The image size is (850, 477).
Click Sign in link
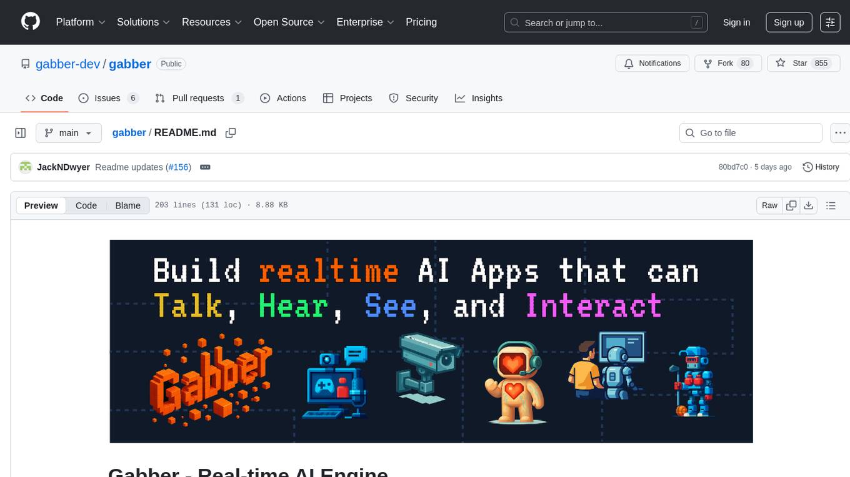736,22
